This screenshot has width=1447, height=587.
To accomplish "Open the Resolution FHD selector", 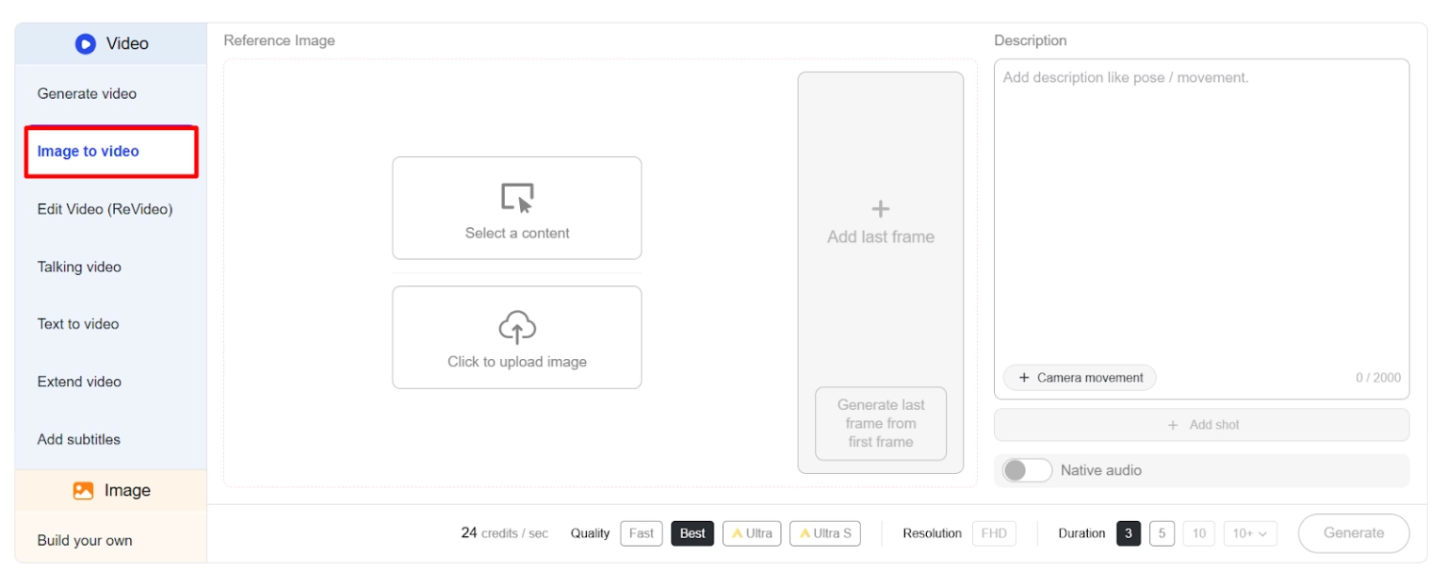I will coord(994,532).
